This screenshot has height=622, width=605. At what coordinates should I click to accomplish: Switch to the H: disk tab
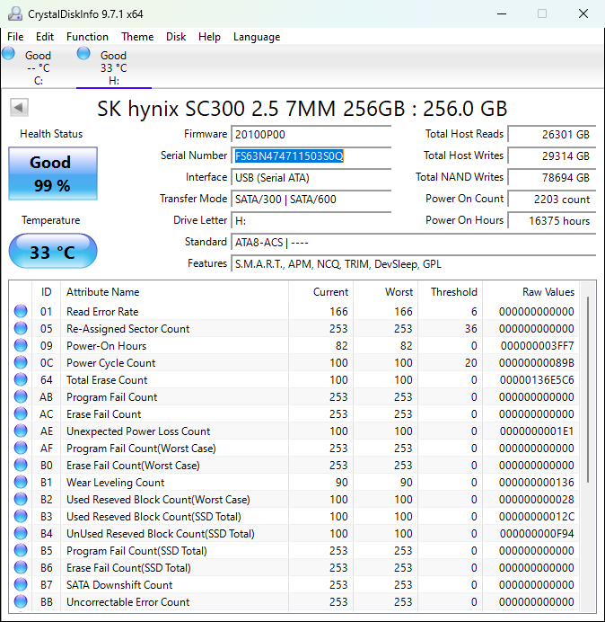114,67
